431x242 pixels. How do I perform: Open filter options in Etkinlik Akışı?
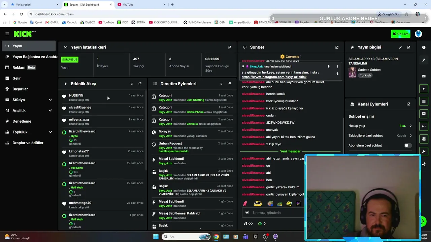pos(132,84)
